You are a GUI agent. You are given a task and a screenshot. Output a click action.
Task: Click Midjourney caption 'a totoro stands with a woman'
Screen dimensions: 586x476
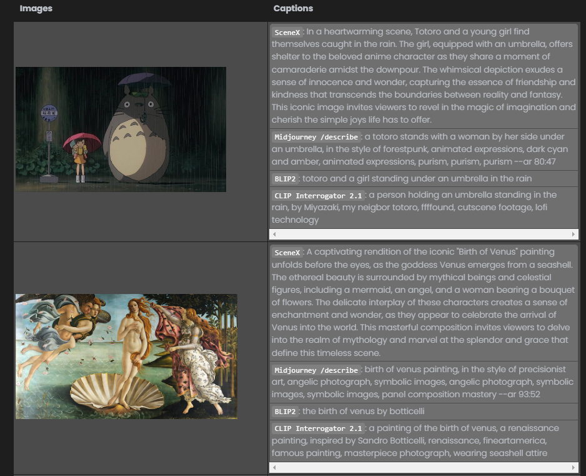click(420, 149)
